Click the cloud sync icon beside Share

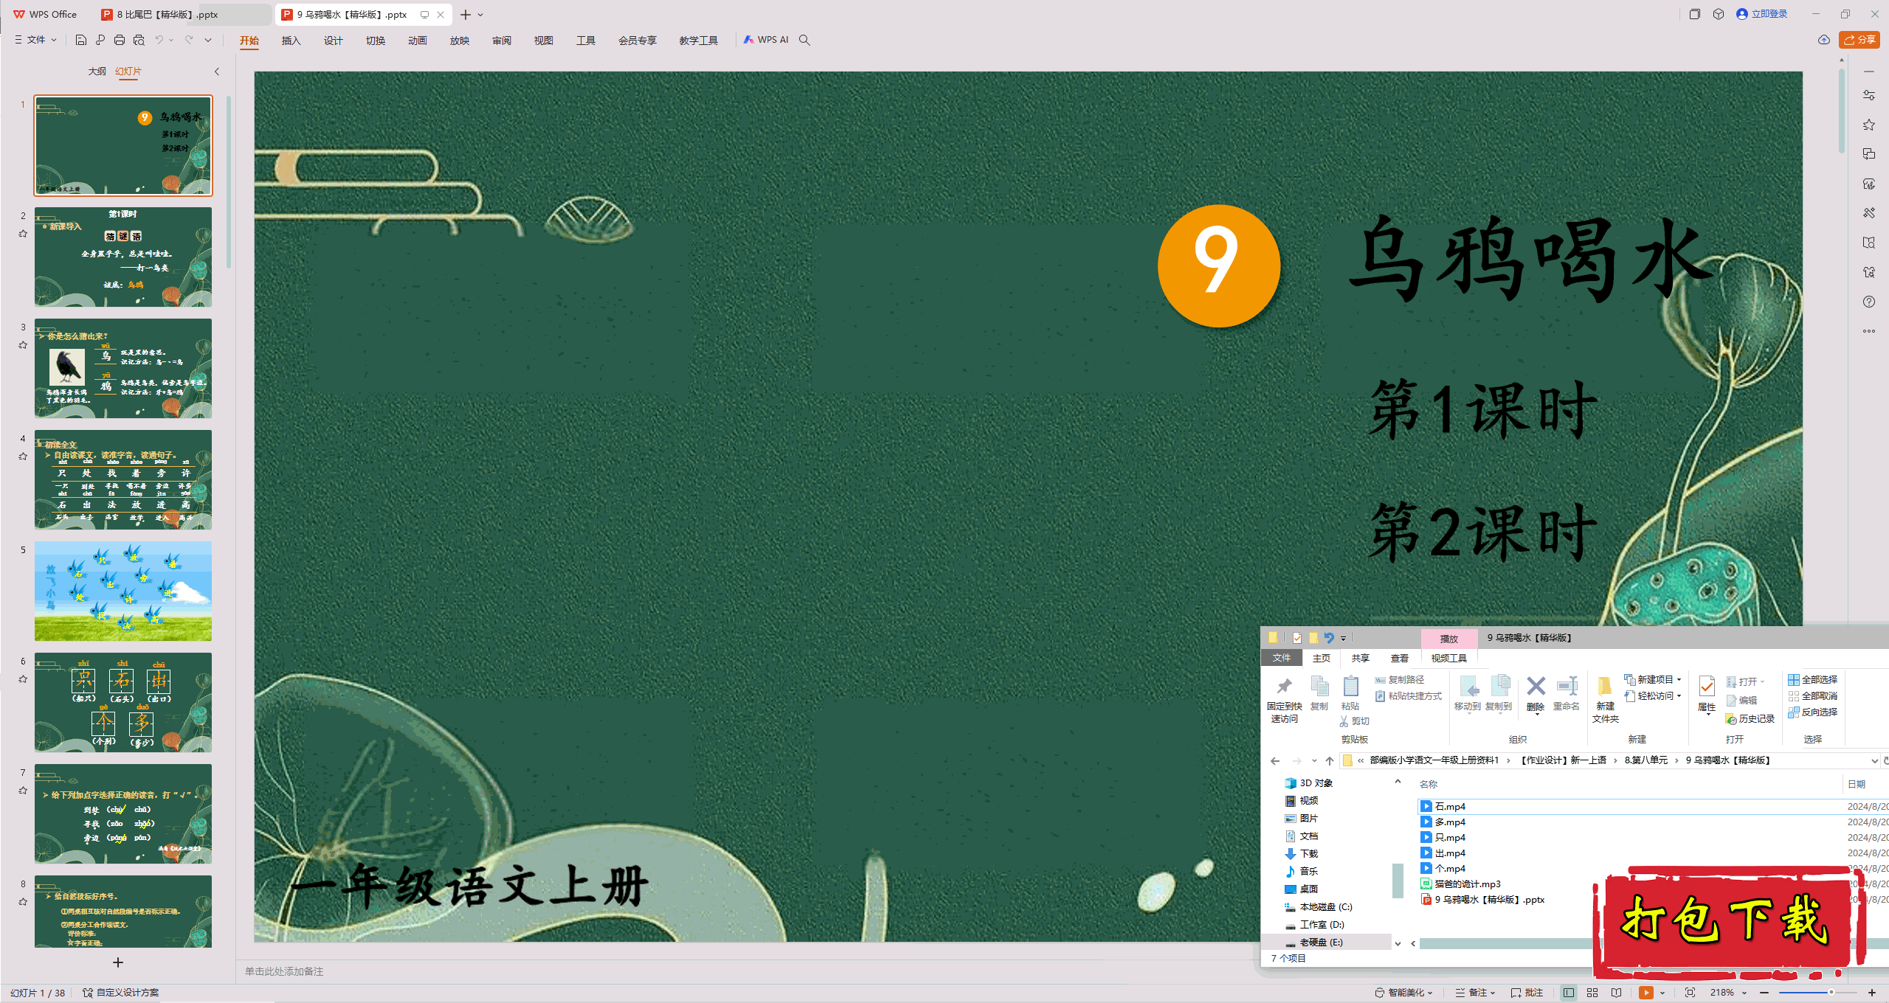[1824, 40]
